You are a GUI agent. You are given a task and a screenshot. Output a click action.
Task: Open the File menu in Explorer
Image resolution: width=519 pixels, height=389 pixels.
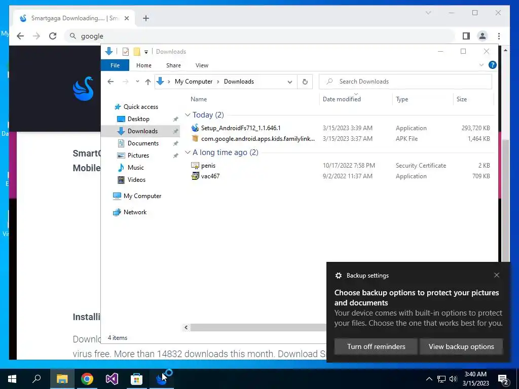pos(115,65)
